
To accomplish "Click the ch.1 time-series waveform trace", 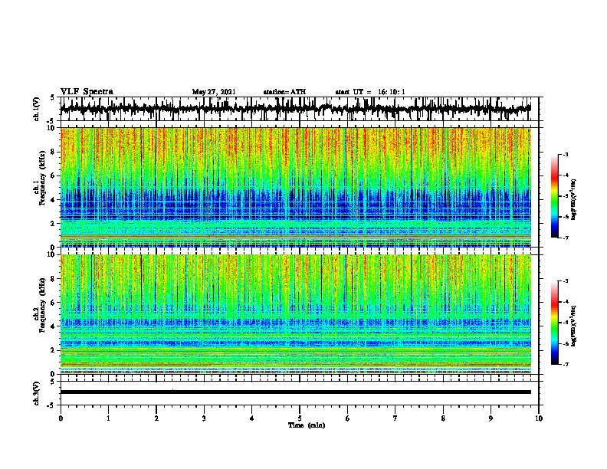I will pos(295,109).
